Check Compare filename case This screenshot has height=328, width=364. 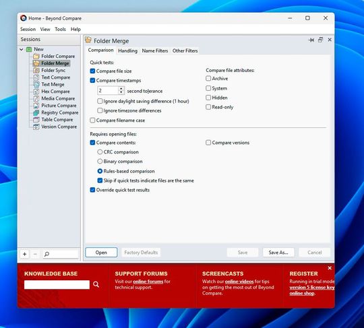coord(92,120)
